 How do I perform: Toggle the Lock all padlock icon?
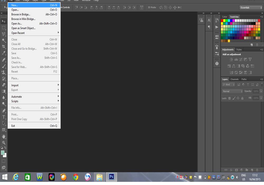(x=242, y=98)
